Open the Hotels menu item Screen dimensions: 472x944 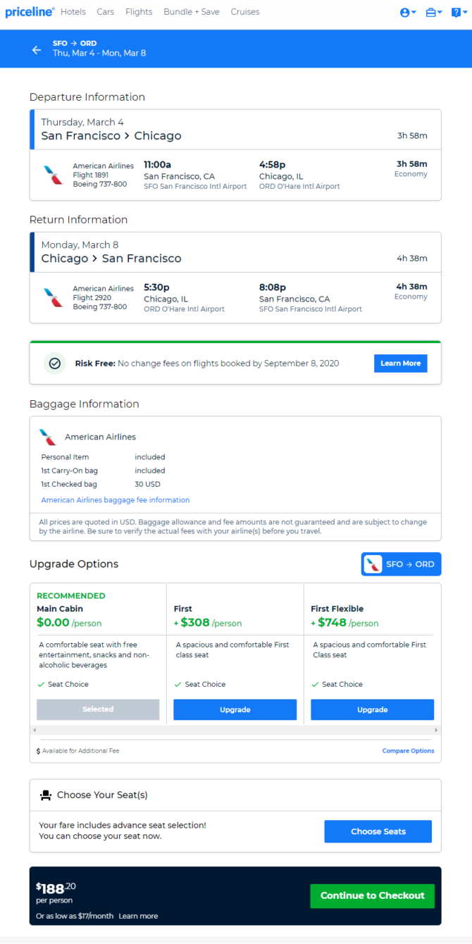(x=73, y=12)
